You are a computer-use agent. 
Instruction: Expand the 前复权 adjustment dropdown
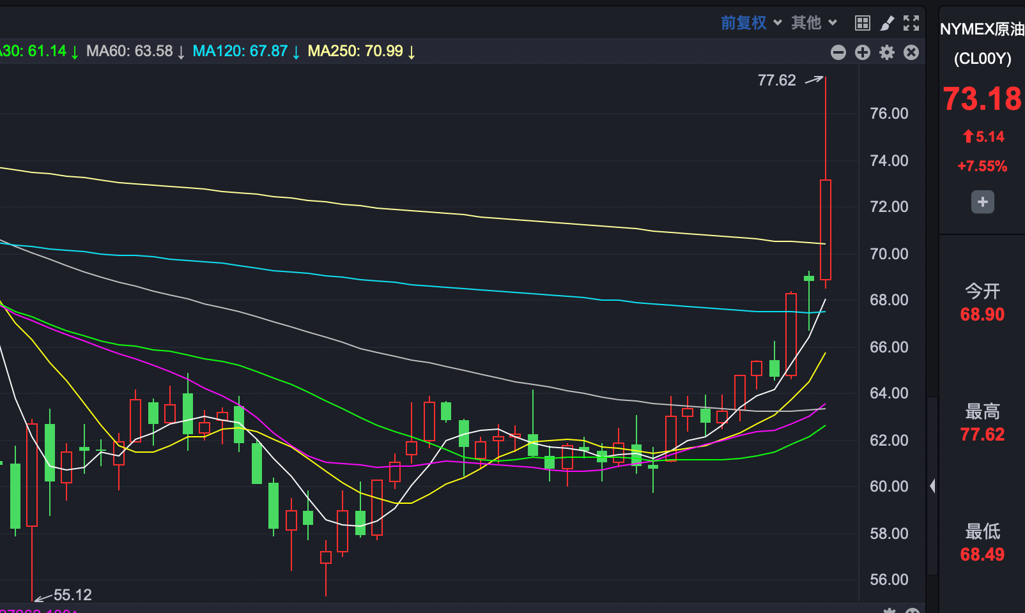pos(751,23)
